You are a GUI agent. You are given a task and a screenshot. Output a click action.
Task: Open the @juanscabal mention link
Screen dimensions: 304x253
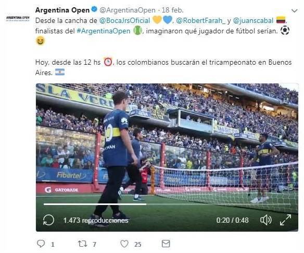(x=253, y=20)
